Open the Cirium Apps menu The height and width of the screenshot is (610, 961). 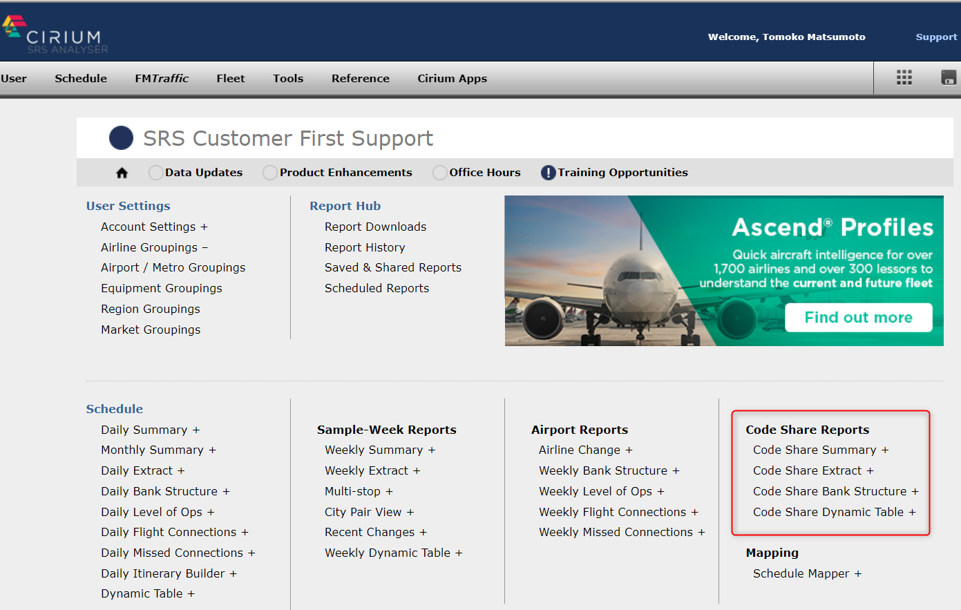(453, 78)
